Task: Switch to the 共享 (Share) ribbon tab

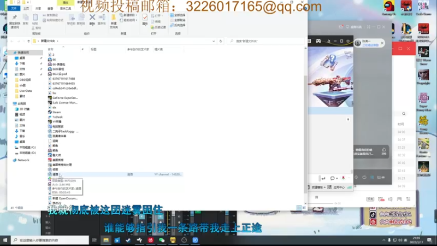Action: click(x=38, y=8)
